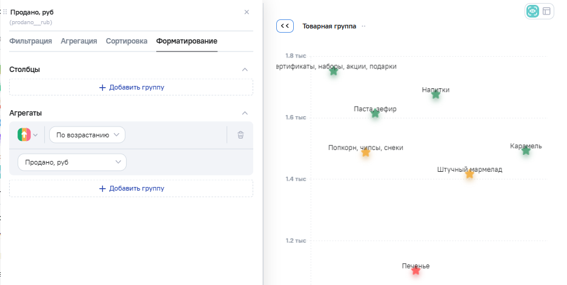567x285 pixels.
Task: Click the green star for Напитки
Action: (436, 94)
